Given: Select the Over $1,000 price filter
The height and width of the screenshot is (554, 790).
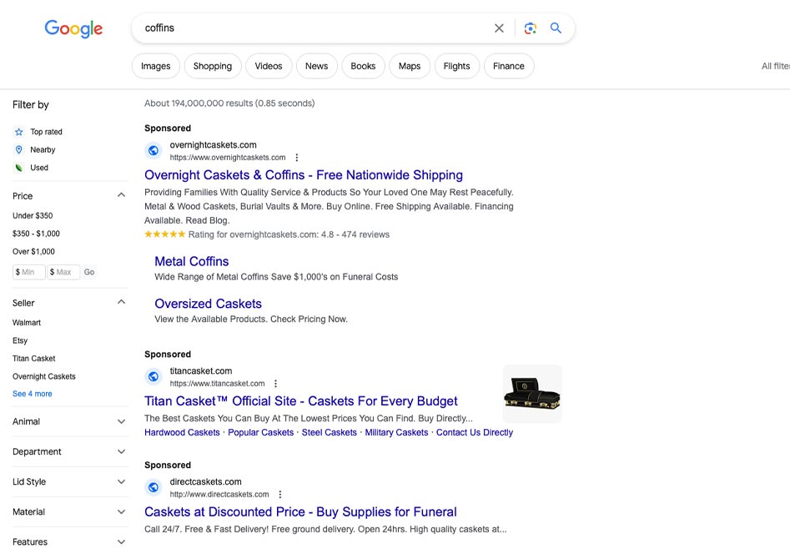Looking at the screenshot, I should pos(33,251).
